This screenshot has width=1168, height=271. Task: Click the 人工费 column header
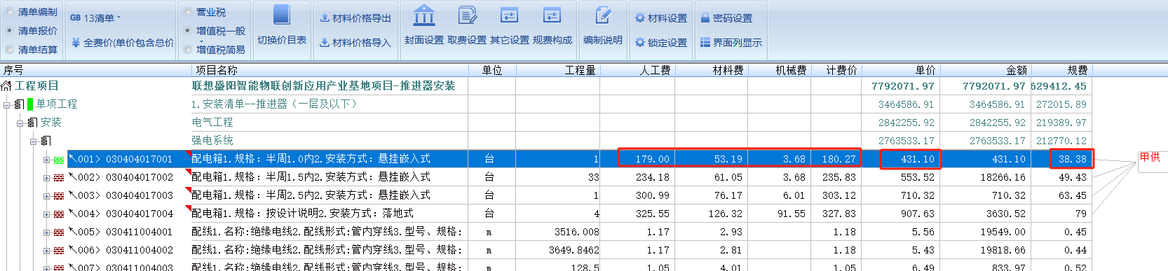[638, 70]
